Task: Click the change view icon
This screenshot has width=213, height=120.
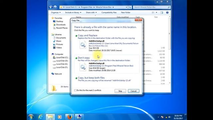Action: click(153, 13)
